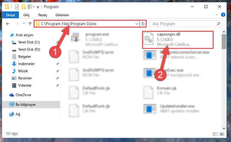The width and height of the screenshot is (231, 142).
Task: Open the Customize Quick Access Toolbar dropdown
Action: [38, 7]
